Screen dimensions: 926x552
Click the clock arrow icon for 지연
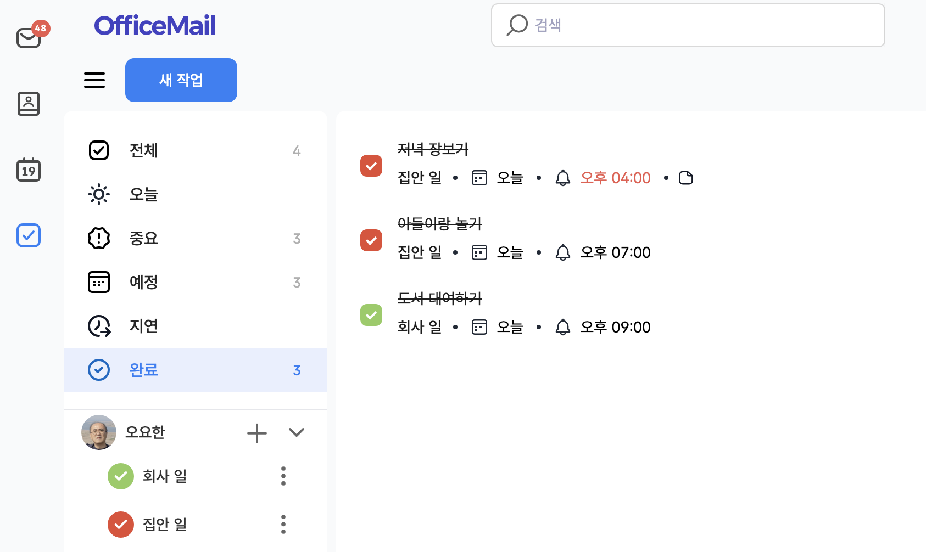[99, 326]
